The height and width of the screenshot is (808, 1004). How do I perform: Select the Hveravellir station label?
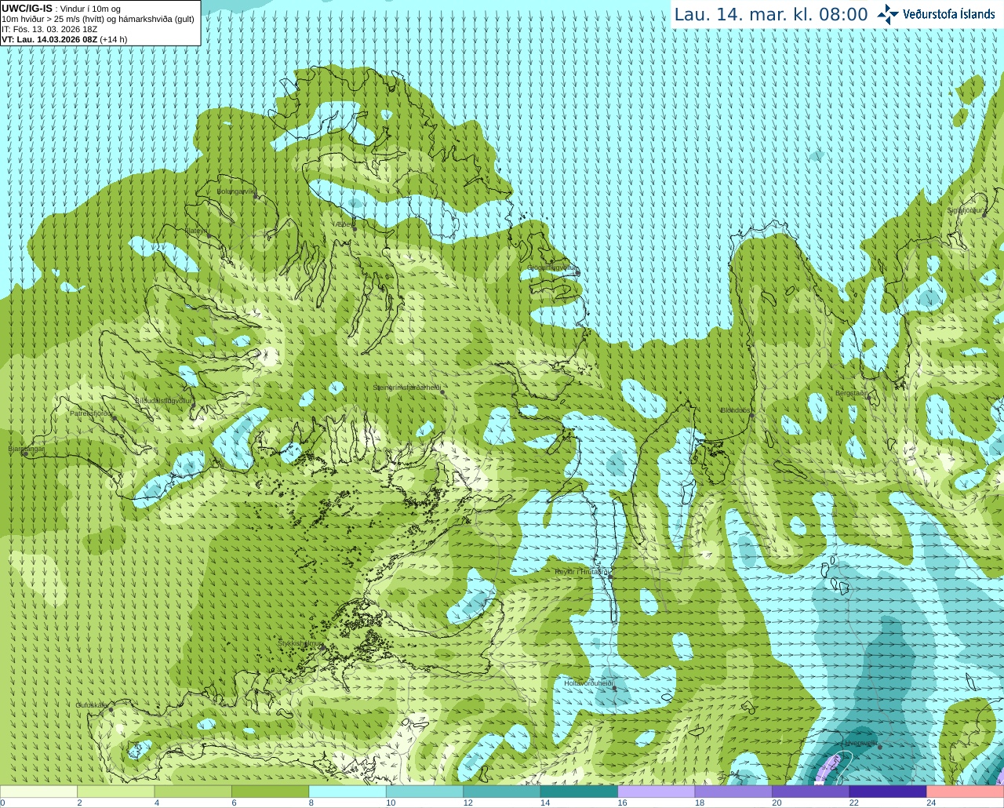point(861,742)
